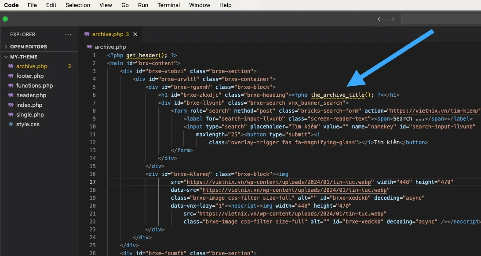Go back with the left arrow
The width and height of the screenshot is (481, 256).
380,19
